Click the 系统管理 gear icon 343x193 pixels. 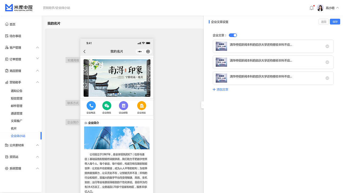7,168
